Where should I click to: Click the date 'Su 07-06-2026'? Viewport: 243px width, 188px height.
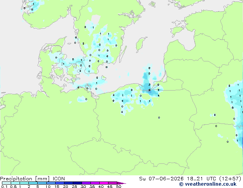pyautogui.click(x=161, y=179)
